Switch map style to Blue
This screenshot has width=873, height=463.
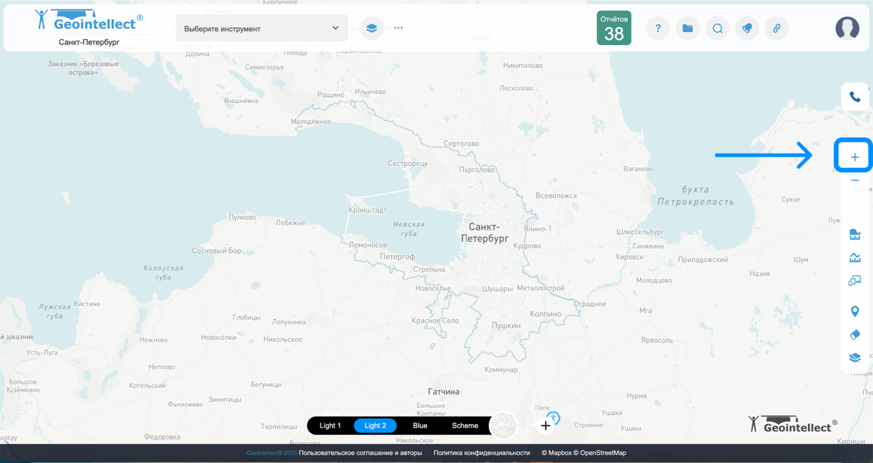pyautogui.click(x=420, y=425)
